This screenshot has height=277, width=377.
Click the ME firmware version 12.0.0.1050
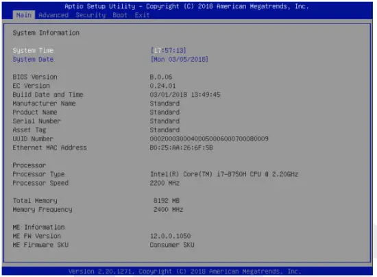[171, 236]
